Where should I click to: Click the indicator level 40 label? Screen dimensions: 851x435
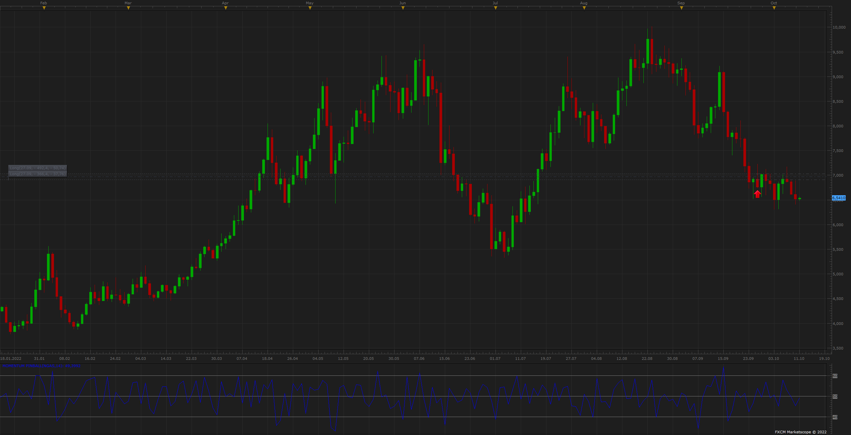click(835, 417)
